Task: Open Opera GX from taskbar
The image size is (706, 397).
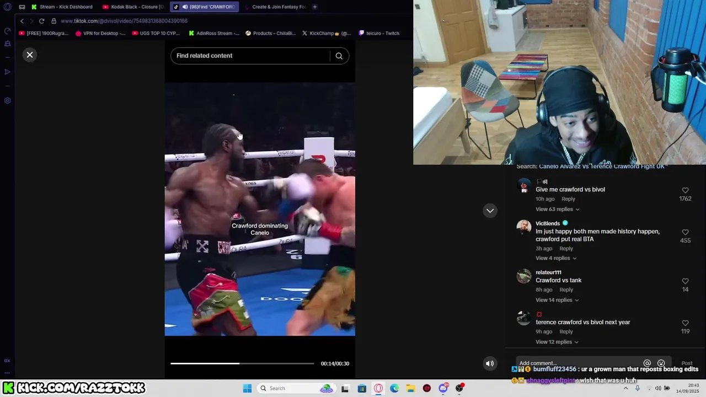Action: (378, 388)
